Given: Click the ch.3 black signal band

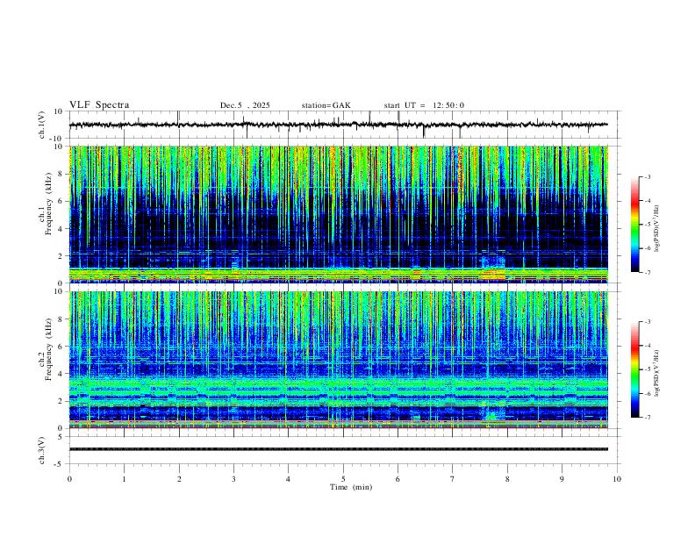Looking at the screenshot, I should pos(338,449).
